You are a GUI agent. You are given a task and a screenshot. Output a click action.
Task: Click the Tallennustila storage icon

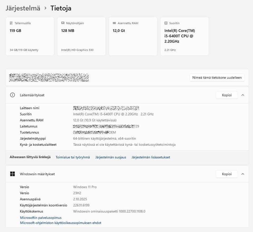pyautogui.click(x=11, y=23)
